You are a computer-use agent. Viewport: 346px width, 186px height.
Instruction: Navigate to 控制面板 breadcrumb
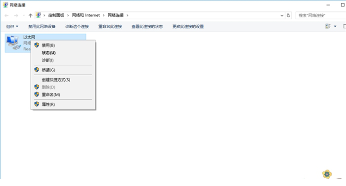(56, 15)
